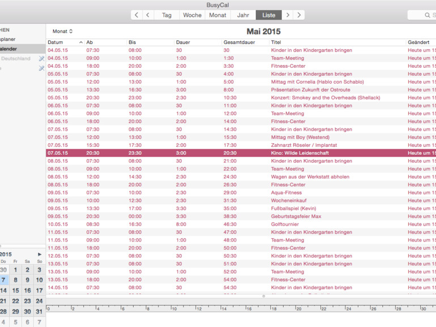Advance mini calendar with the small triangle arrow

40,255
